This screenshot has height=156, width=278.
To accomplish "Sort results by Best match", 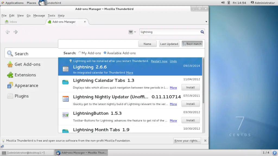I will 192,44.
